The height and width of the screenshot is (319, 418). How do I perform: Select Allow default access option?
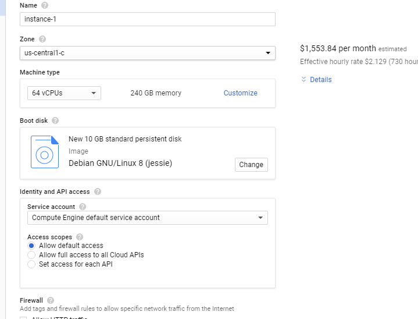click(31, 246)
